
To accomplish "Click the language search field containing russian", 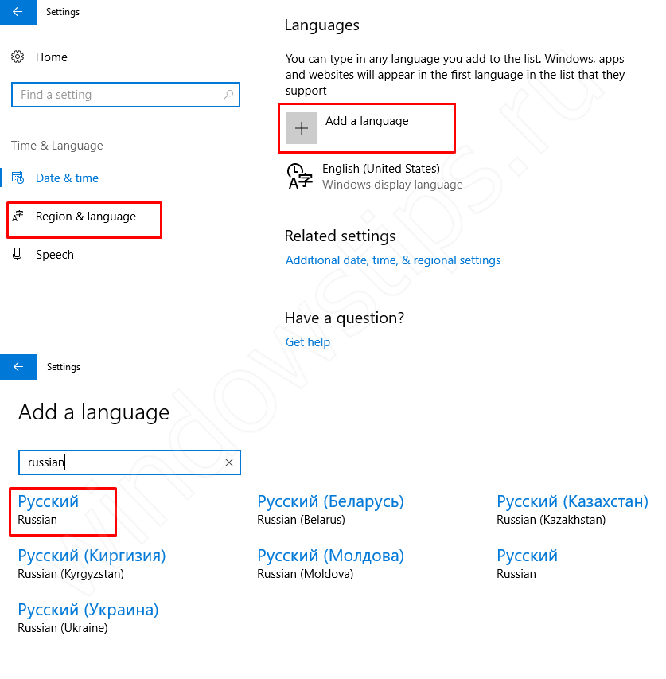I will click(x=119, y=462).
